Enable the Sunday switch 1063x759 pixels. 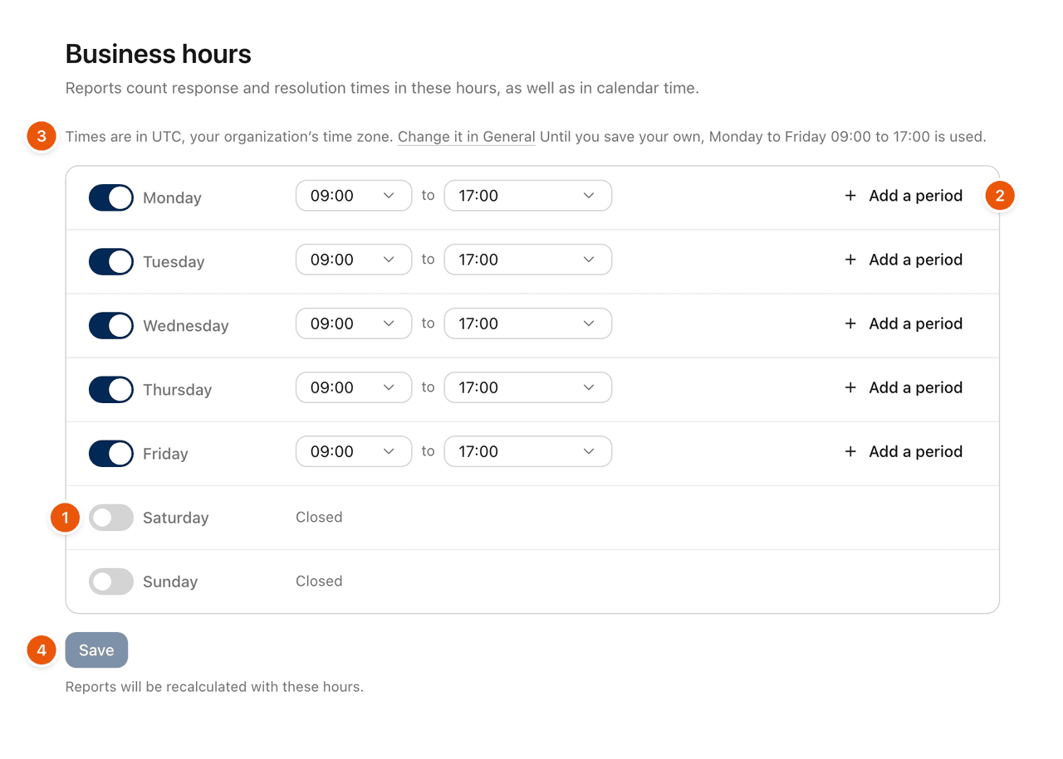[x=111, y=581]
